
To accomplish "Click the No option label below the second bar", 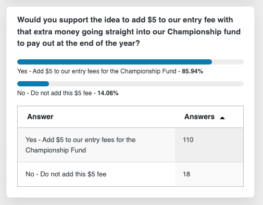I will (55, 93).
